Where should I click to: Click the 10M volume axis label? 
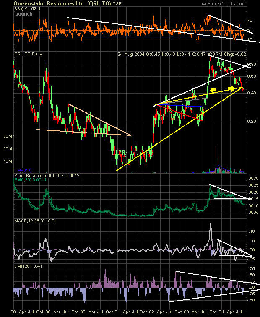(8, 161)
